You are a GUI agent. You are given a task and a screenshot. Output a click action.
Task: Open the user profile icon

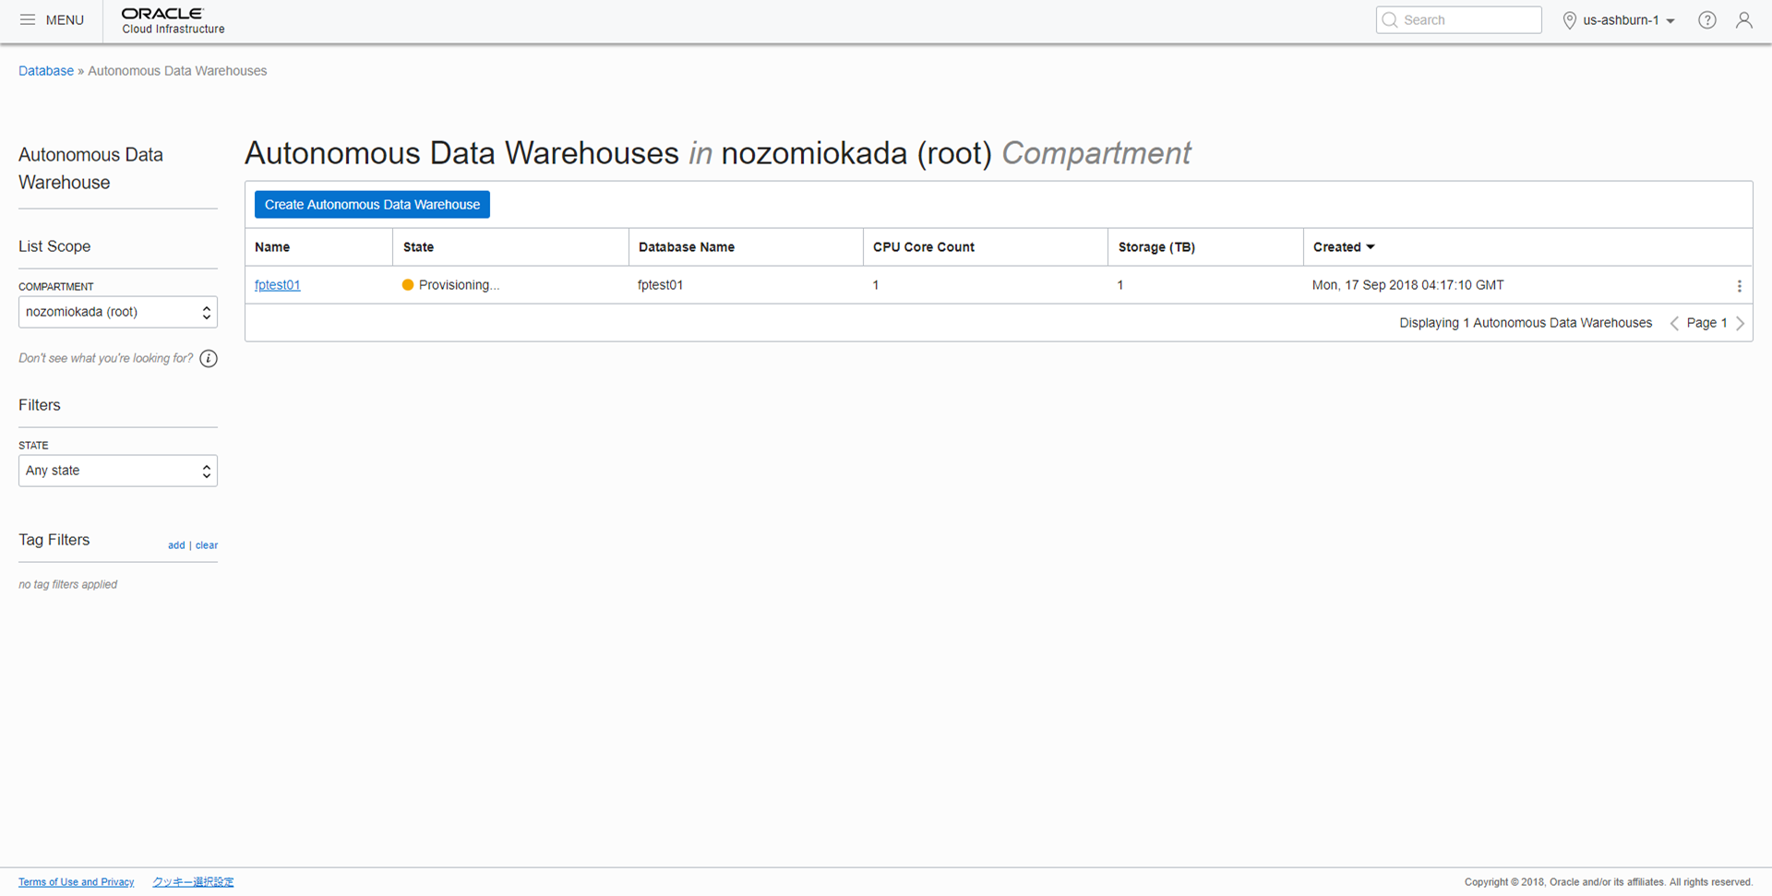pyautogui.click(x=1743, y=19)
